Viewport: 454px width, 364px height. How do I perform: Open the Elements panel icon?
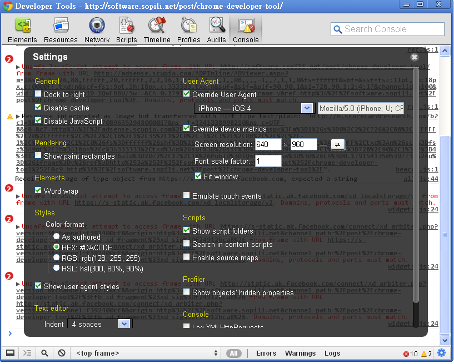(23, 26)
